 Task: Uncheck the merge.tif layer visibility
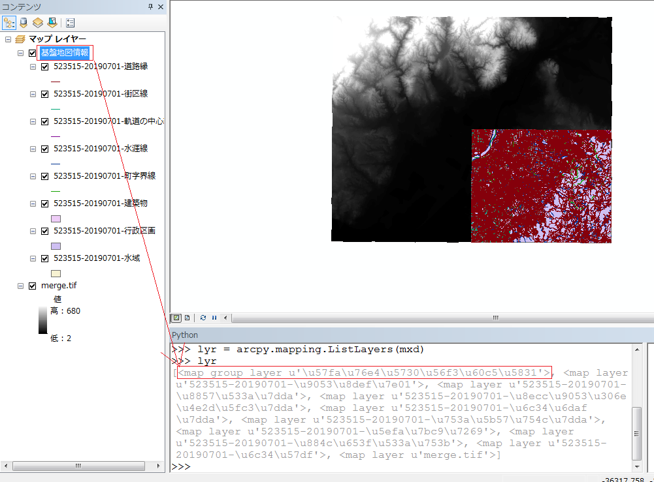[x=31, y=286]
